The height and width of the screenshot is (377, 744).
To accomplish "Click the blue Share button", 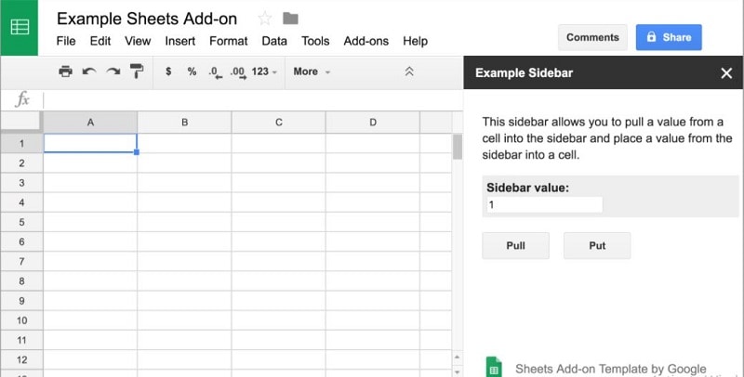I will click(669, 37).
